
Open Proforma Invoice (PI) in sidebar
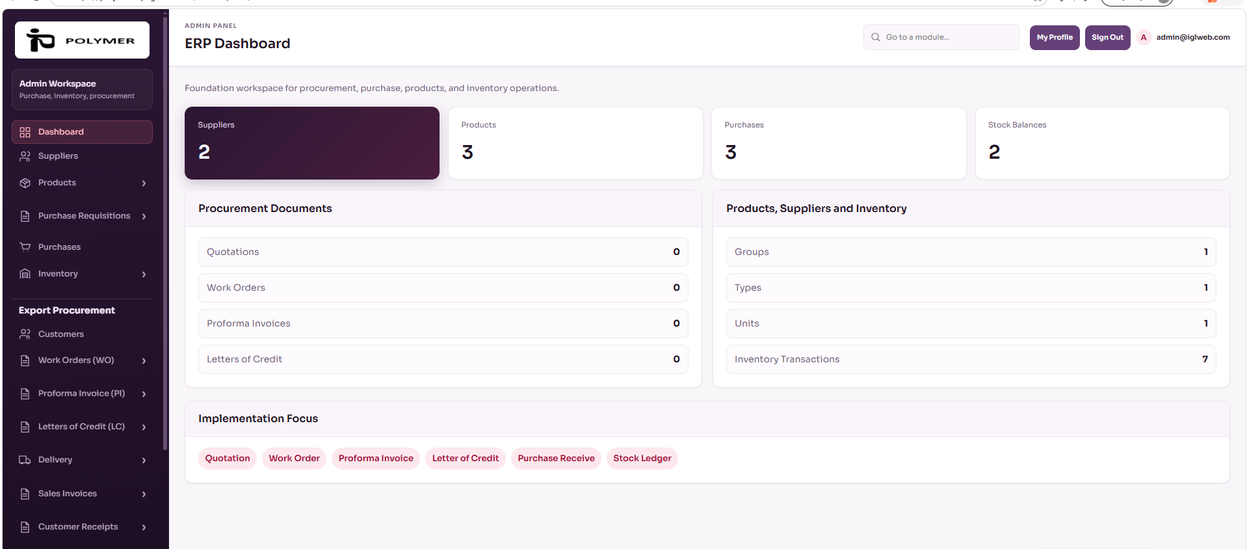point(82,394)
